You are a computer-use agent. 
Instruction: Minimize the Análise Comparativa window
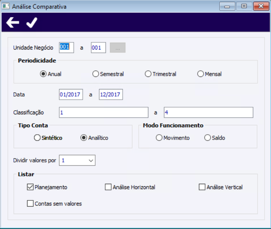227,6
